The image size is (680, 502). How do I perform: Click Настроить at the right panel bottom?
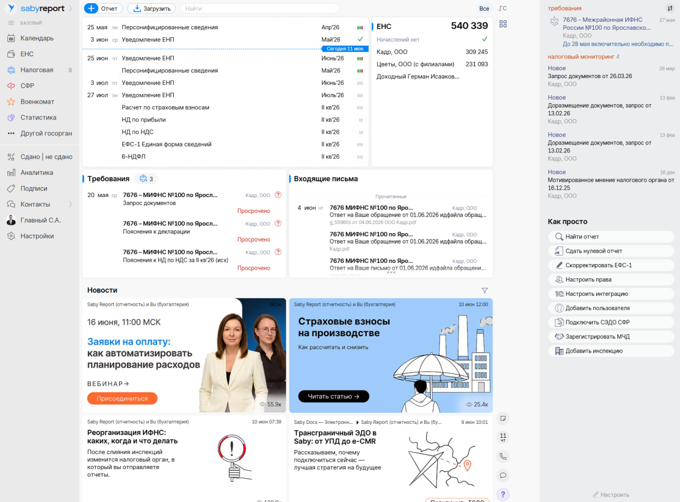coord(611,495)
